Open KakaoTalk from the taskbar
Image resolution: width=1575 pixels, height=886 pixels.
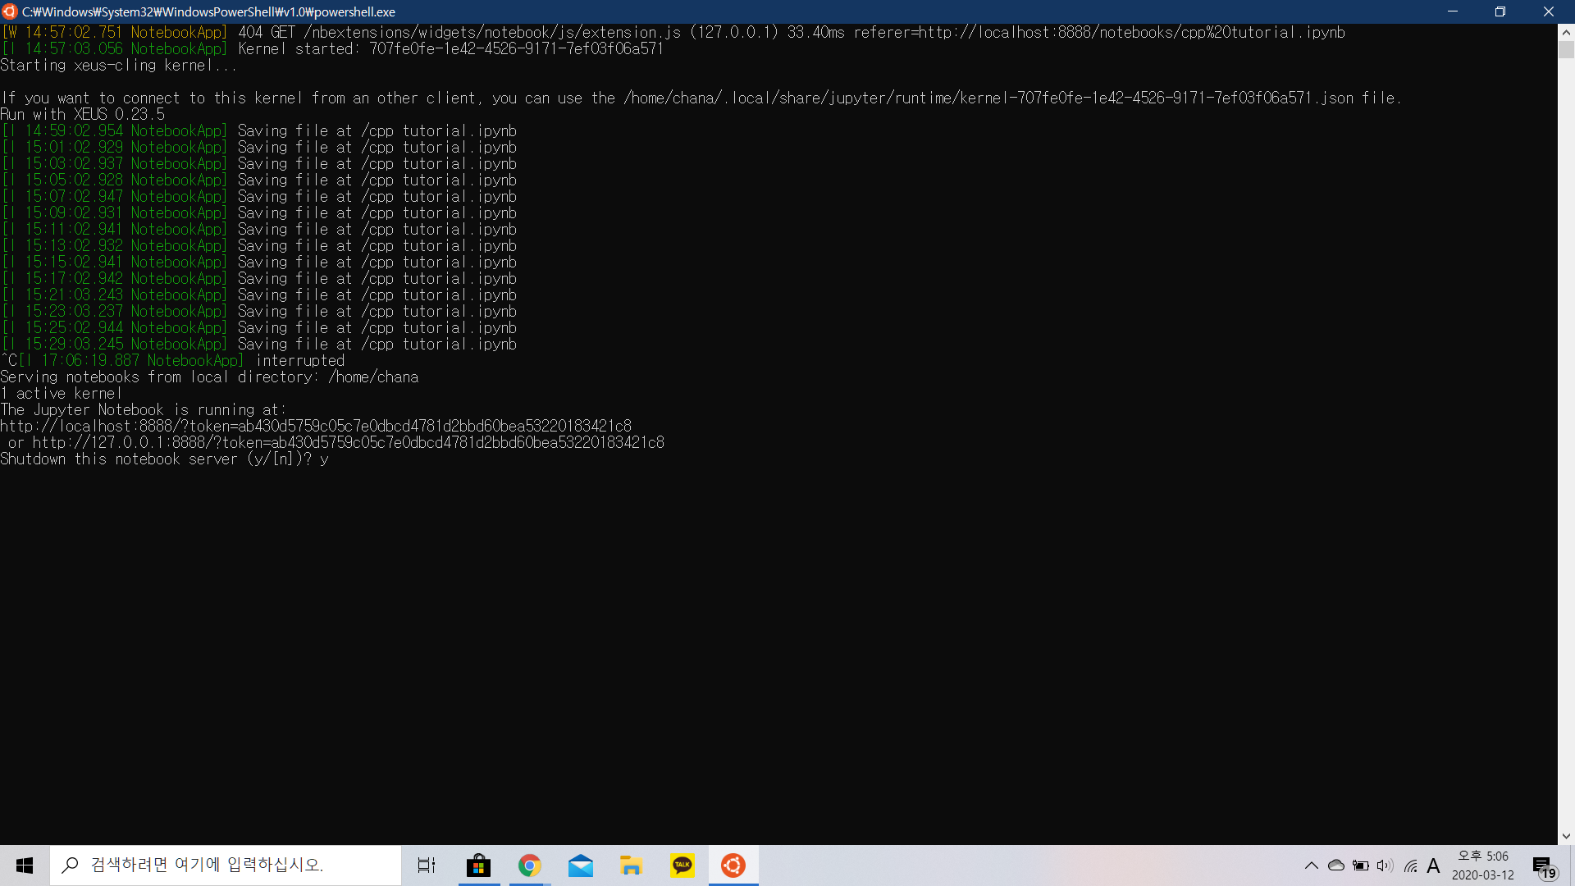[x=682, y=865]
